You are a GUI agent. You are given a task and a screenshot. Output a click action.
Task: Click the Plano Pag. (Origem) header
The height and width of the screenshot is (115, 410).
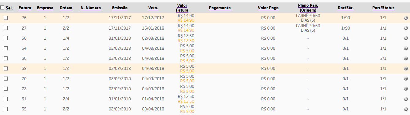[308, 8]
